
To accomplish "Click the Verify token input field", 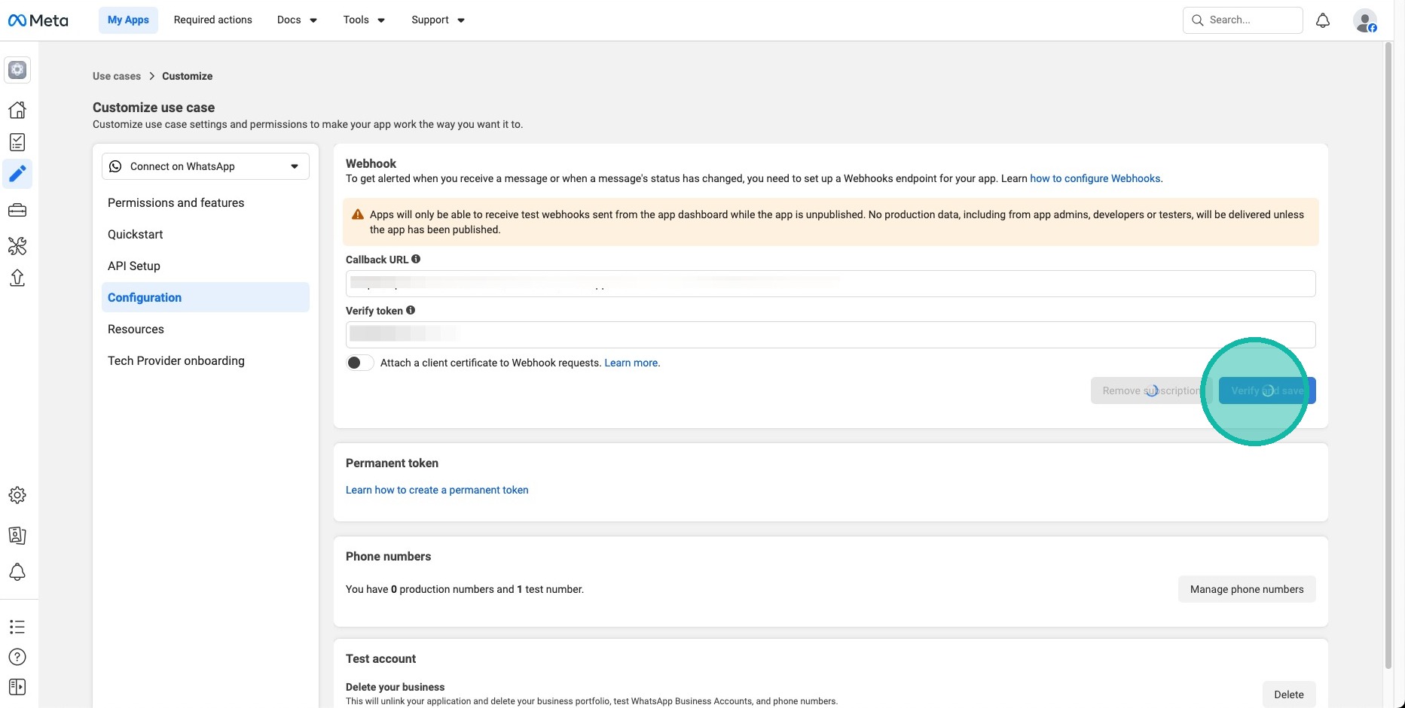I will pos(830,335).
